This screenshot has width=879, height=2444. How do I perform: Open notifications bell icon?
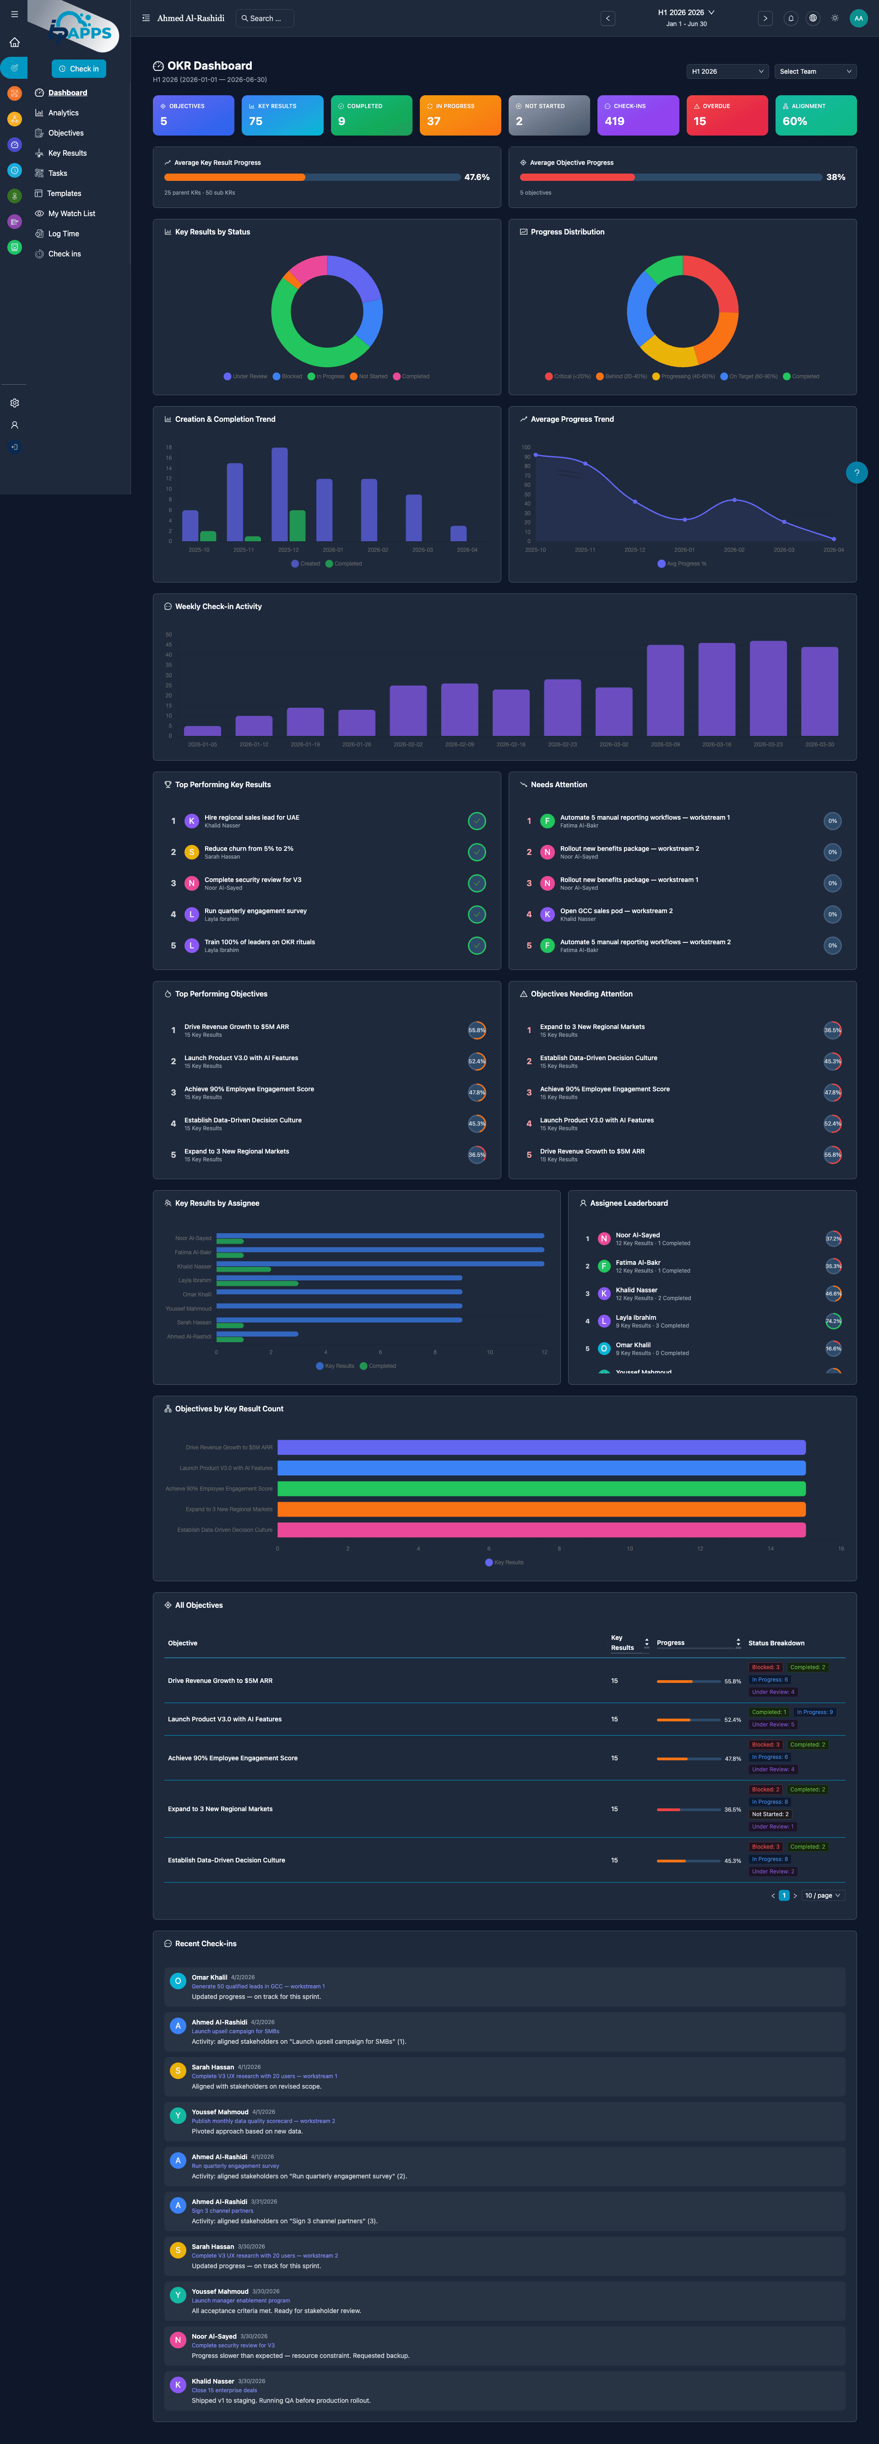click(791, 18)
